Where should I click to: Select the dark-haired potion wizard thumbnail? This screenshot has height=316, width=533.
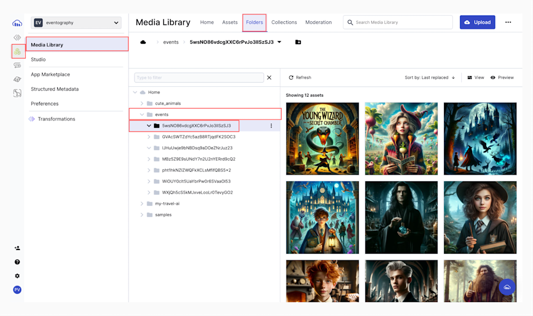point(401,217)
